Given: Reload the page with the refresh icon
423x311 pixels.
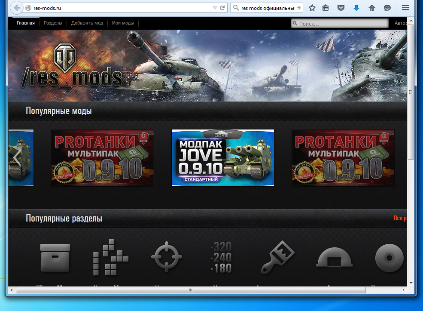Looking at the screenshot, I should tap(222, 8).
